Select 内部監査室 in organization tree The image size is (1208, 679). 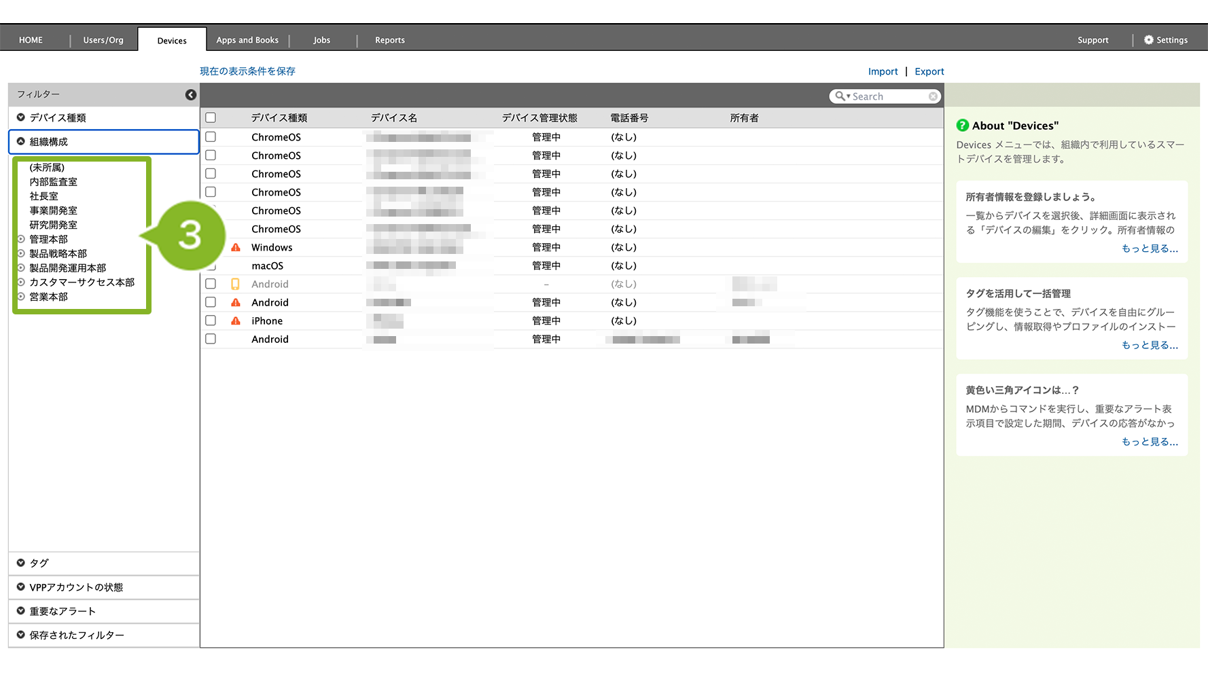[x=53, y=182]
